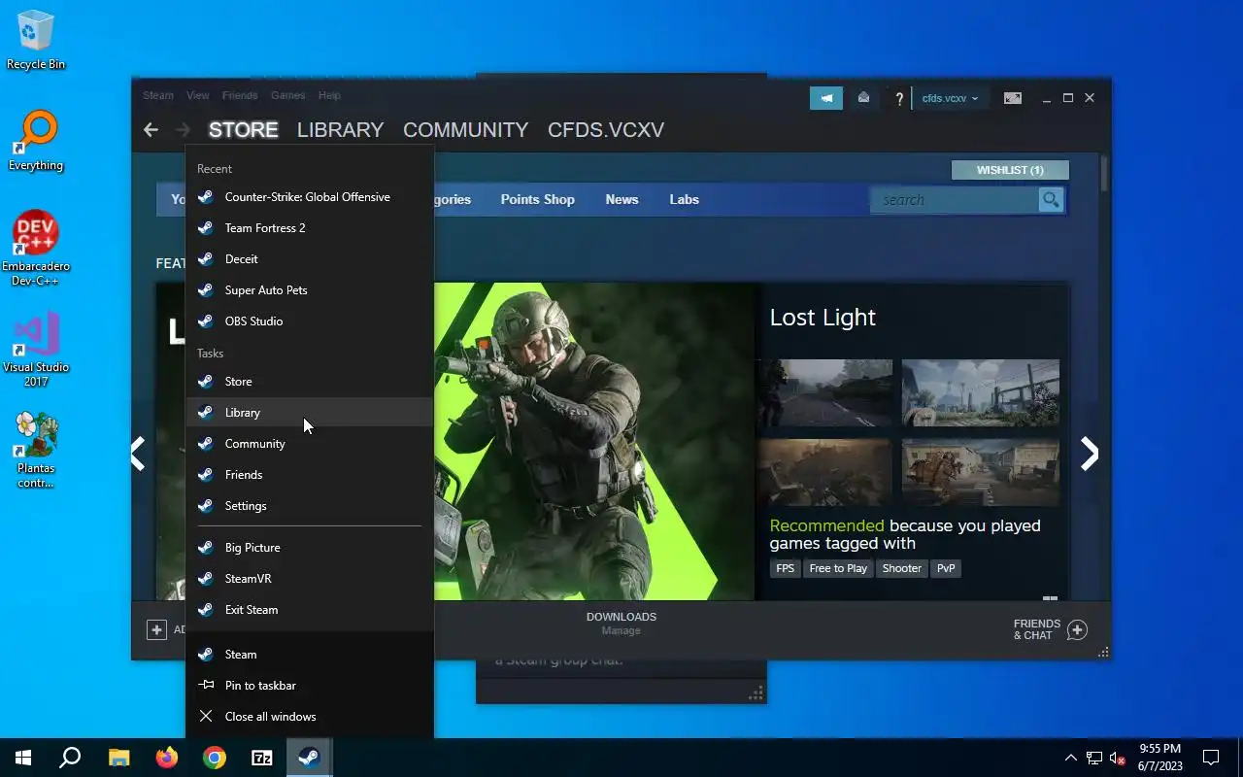Image resolution: width=1243 pixels, height=777 pixels.
Task: Click the Add a Game plus icon
Action: tap(156, 630)
